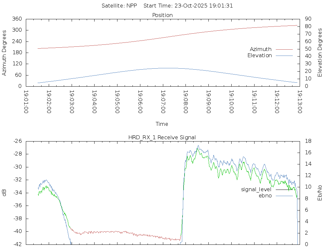The width and height of the screenshot is (335, 251).
Task: Click the Eb/No right axis label
Action: point(320,192)
